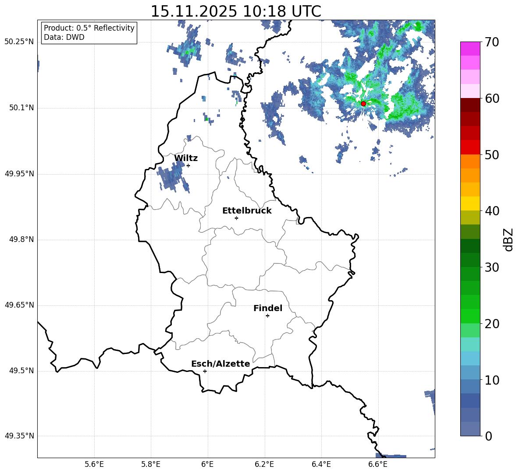This screenshot has width=519, height=473.
Task: Click the orange swatch just below 50 dBZ
Action: click(470, 161)
